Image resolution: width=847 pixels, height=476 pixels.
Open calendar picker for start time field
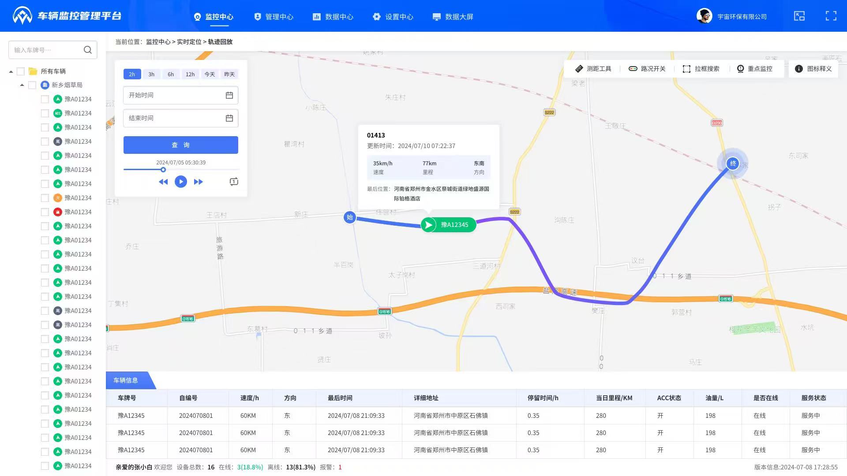pos(229,95)
